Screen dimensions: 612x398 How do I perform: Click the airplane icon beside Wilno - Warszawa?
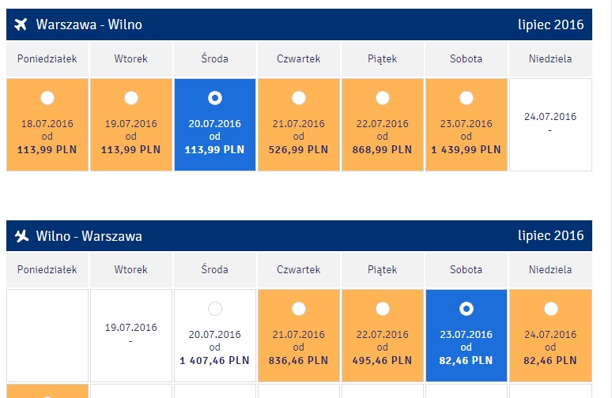[x=21, y=236]
